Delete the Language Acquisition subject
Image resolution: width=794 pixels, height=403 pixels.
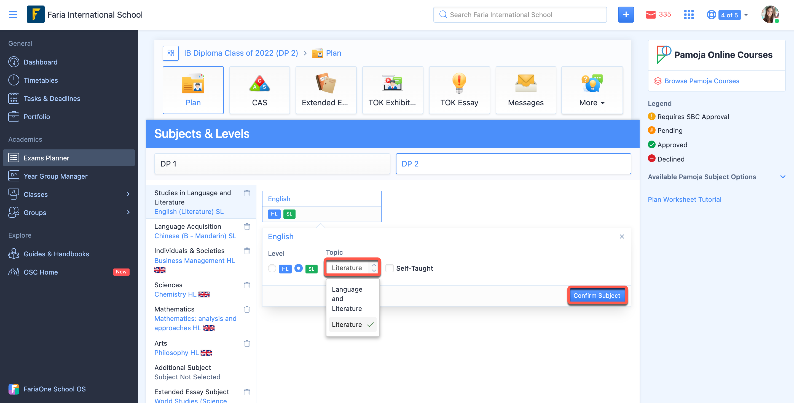coord(247,227)
